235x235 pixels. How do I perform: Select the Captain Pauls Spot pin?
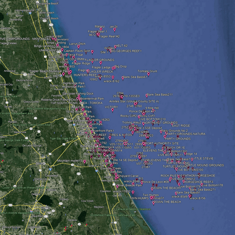tap(92, 52)
